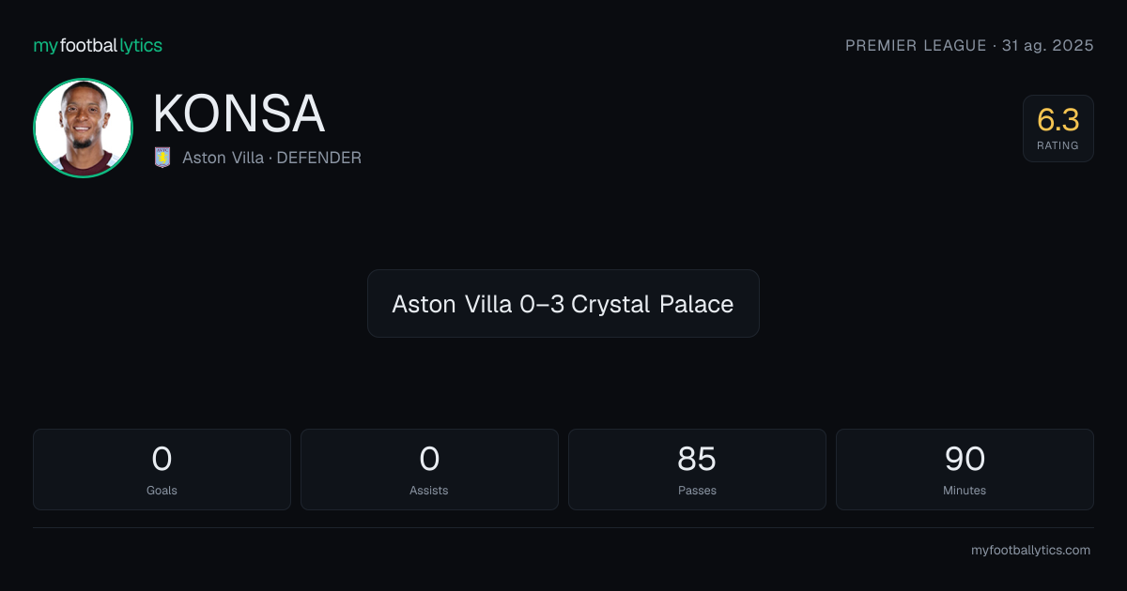Click the RATING label under 6.3

tap(1058, 145)
